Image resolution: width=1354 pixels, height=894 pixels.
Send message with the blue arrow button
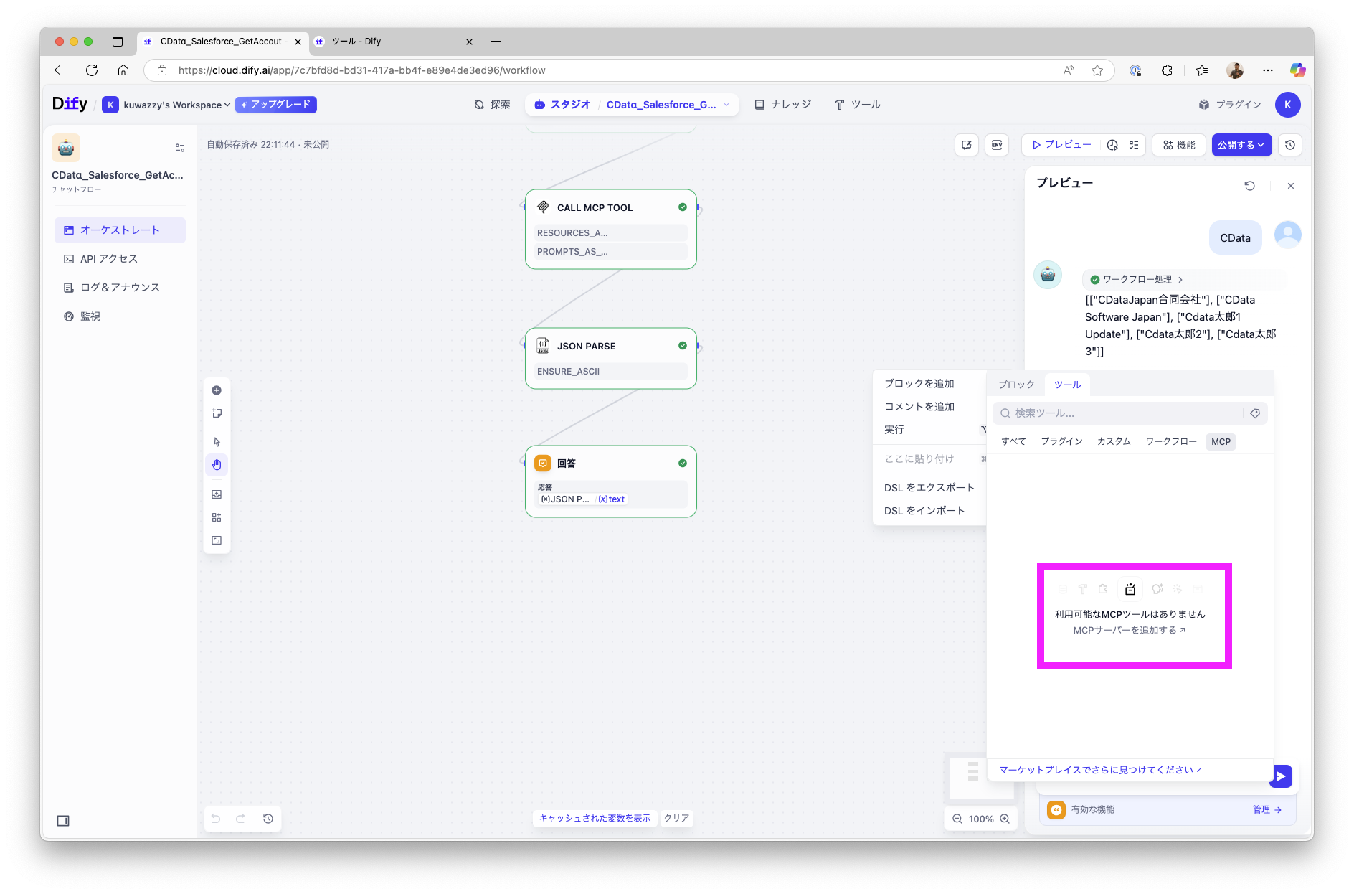1282,776
